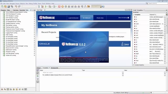Image resolution: width=168 pixels, height=94 pixels.
Task: Click the New Project toolbar icon
Action: pyautogui.click(x=6, y=7)
